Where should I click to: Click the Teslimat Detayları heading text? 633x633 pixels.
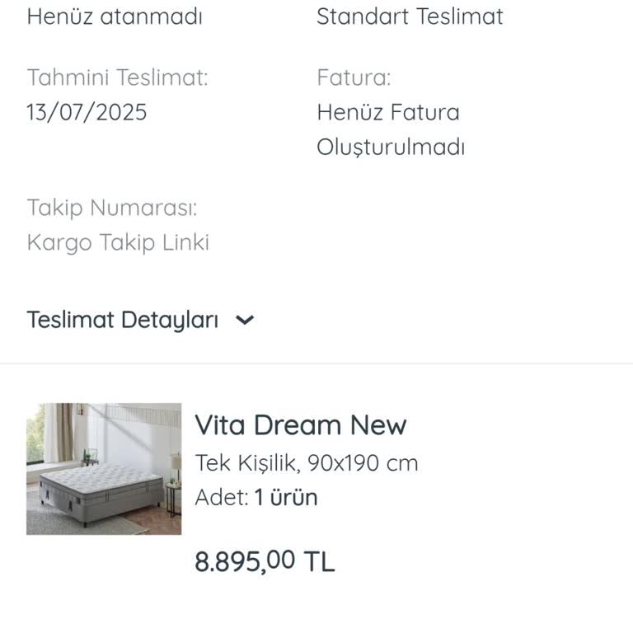pyautogui.click(x=122, y=320)
